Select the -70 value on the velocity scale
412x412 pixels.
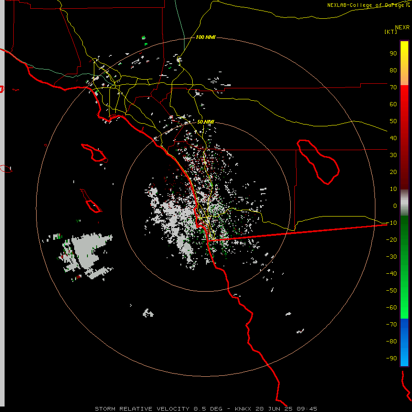pos(391,324)
